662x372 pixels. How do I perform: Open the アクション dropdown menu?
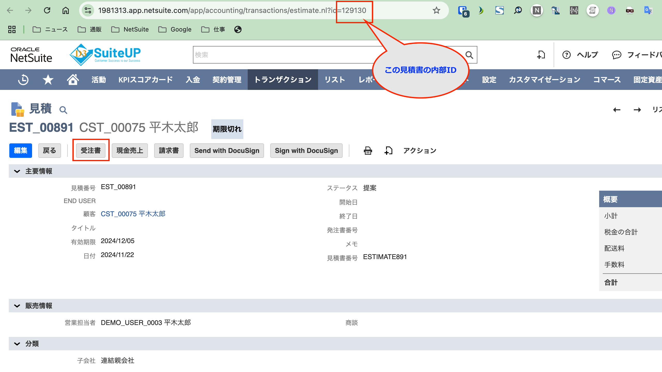[x=420, y=151]
